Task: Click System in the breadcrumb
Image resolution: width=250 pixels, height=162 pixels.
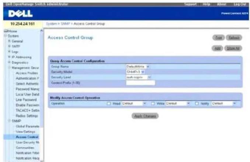Action: pos(52,24)
